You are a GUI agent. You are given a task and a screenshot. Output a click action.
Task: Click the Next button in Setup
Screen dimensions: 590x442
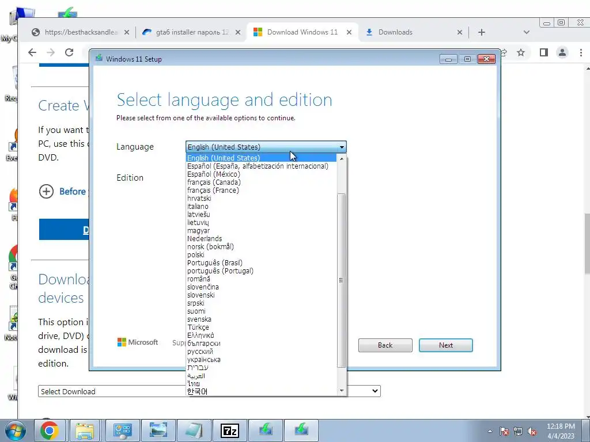click(x=445, y=345)
